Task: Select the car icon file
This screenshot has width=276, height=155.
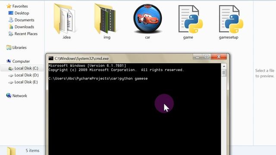Action: click(147, 19)
